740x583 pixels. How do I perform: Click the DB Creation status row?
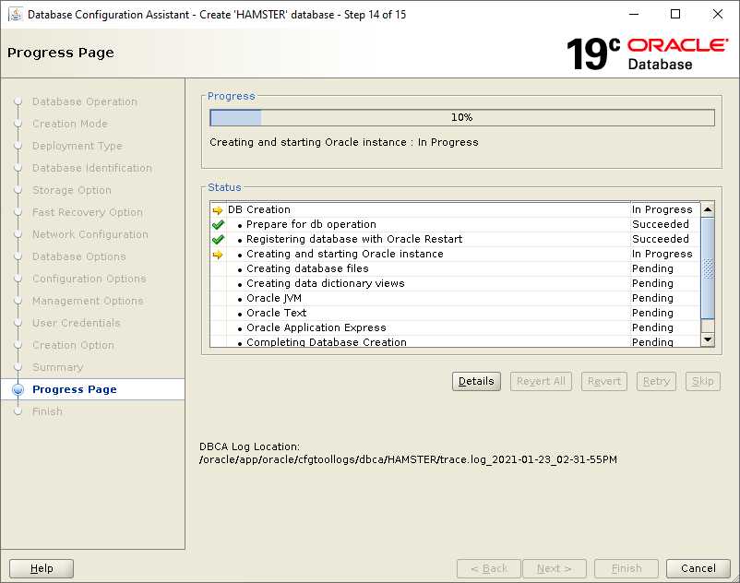(x=455, y=209)
